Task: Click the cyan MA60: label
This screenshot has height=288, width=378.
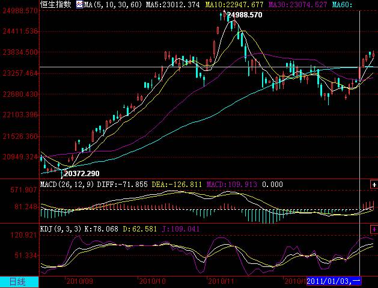Action: click(343, 5)
